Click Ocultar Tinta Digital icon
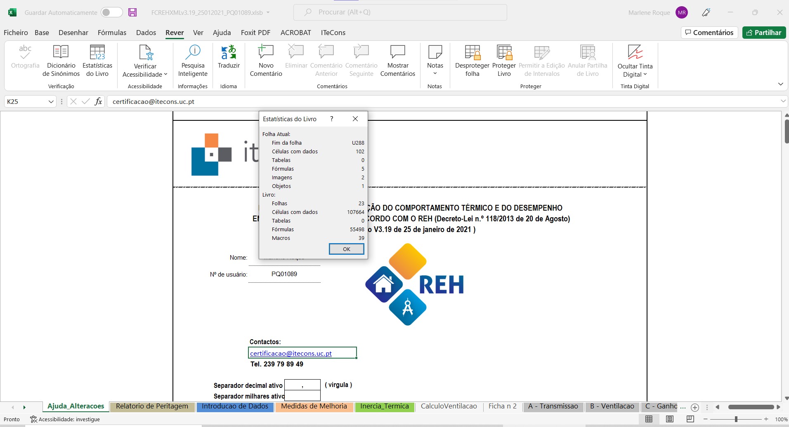This screenshot has width=789, height=427. click(635, 52)
